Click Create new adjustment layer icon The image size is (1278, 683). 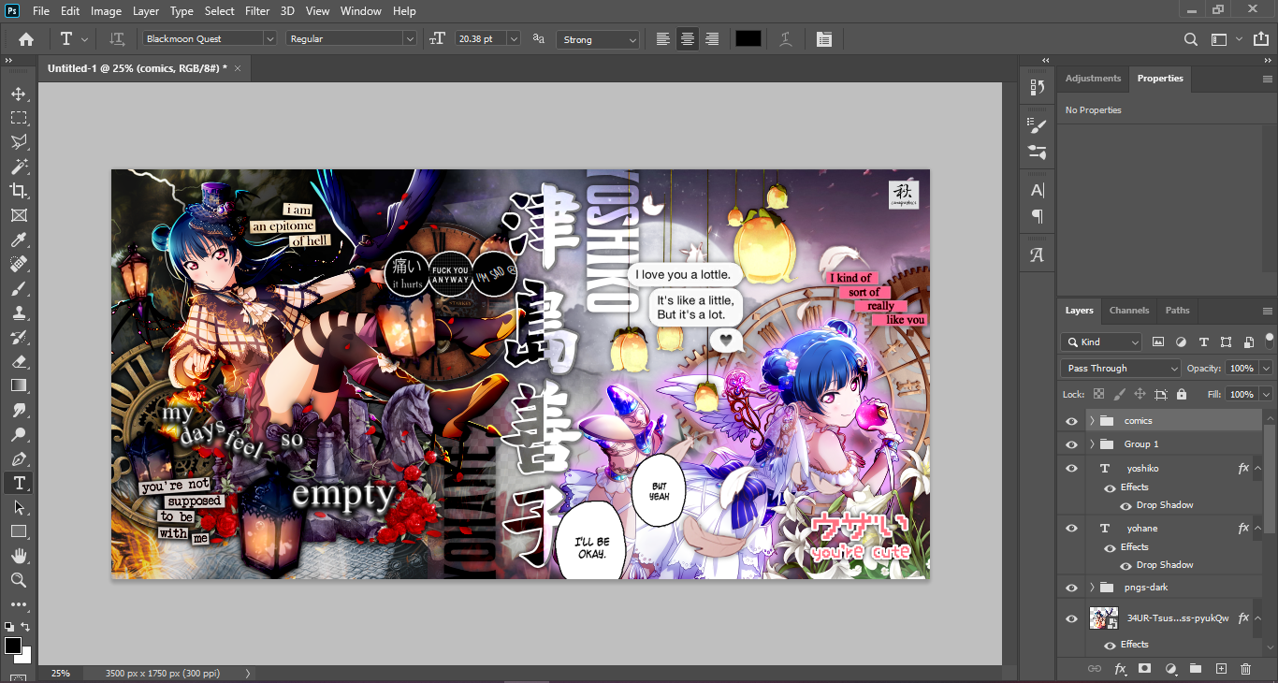click(1169, 669)
